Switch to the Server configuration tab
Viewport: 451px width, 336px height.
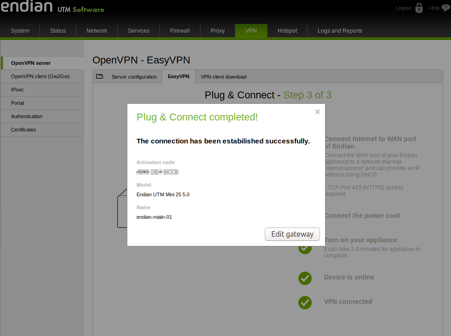(x=134, y=77)
